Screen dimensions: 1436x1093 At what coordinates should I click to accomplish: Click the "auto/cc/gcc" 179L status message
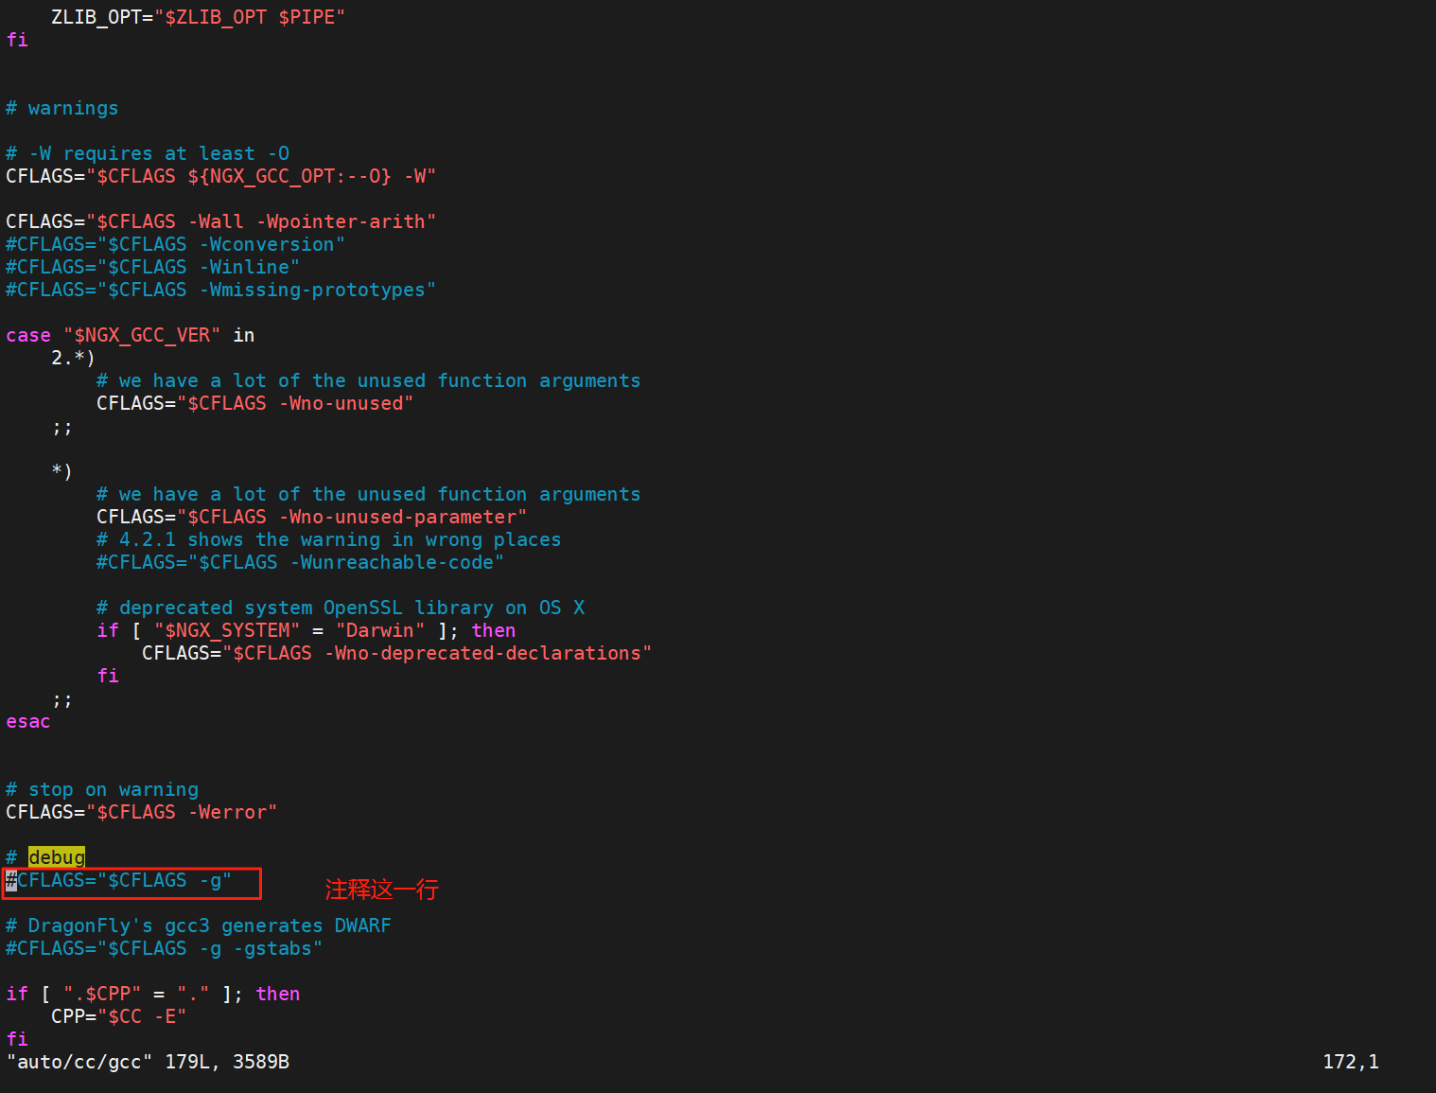[x=148, y=1062]
